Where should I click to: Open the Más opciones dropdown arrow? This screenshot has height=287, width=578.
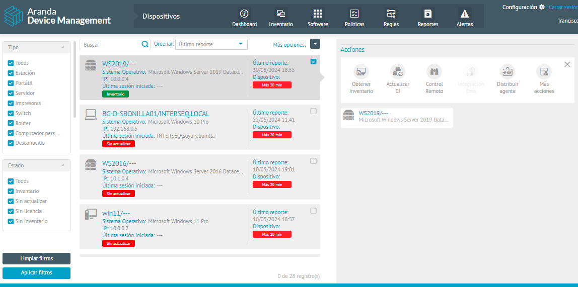(315, 44)
